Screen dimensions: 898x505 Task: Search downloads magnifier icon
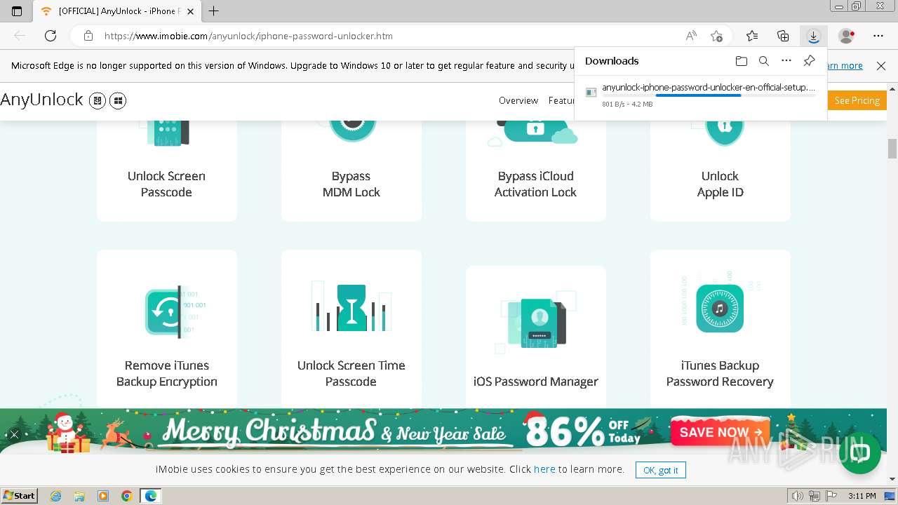764,61
